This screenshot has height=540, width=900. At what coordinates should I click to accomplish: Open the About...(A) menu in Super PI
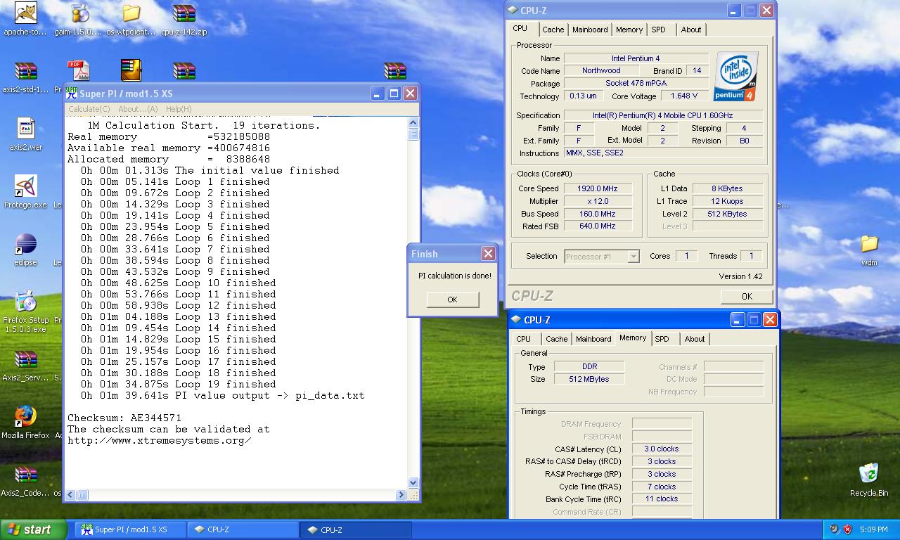coord(138,109)
